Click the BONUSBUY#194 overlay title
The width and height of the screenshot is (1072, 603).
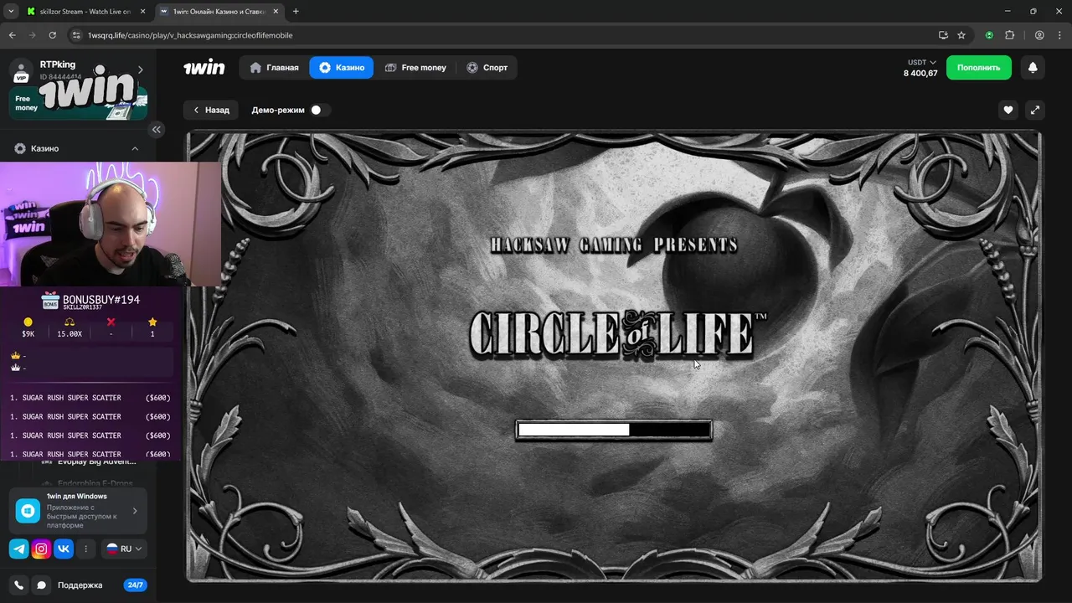[101, 299]
